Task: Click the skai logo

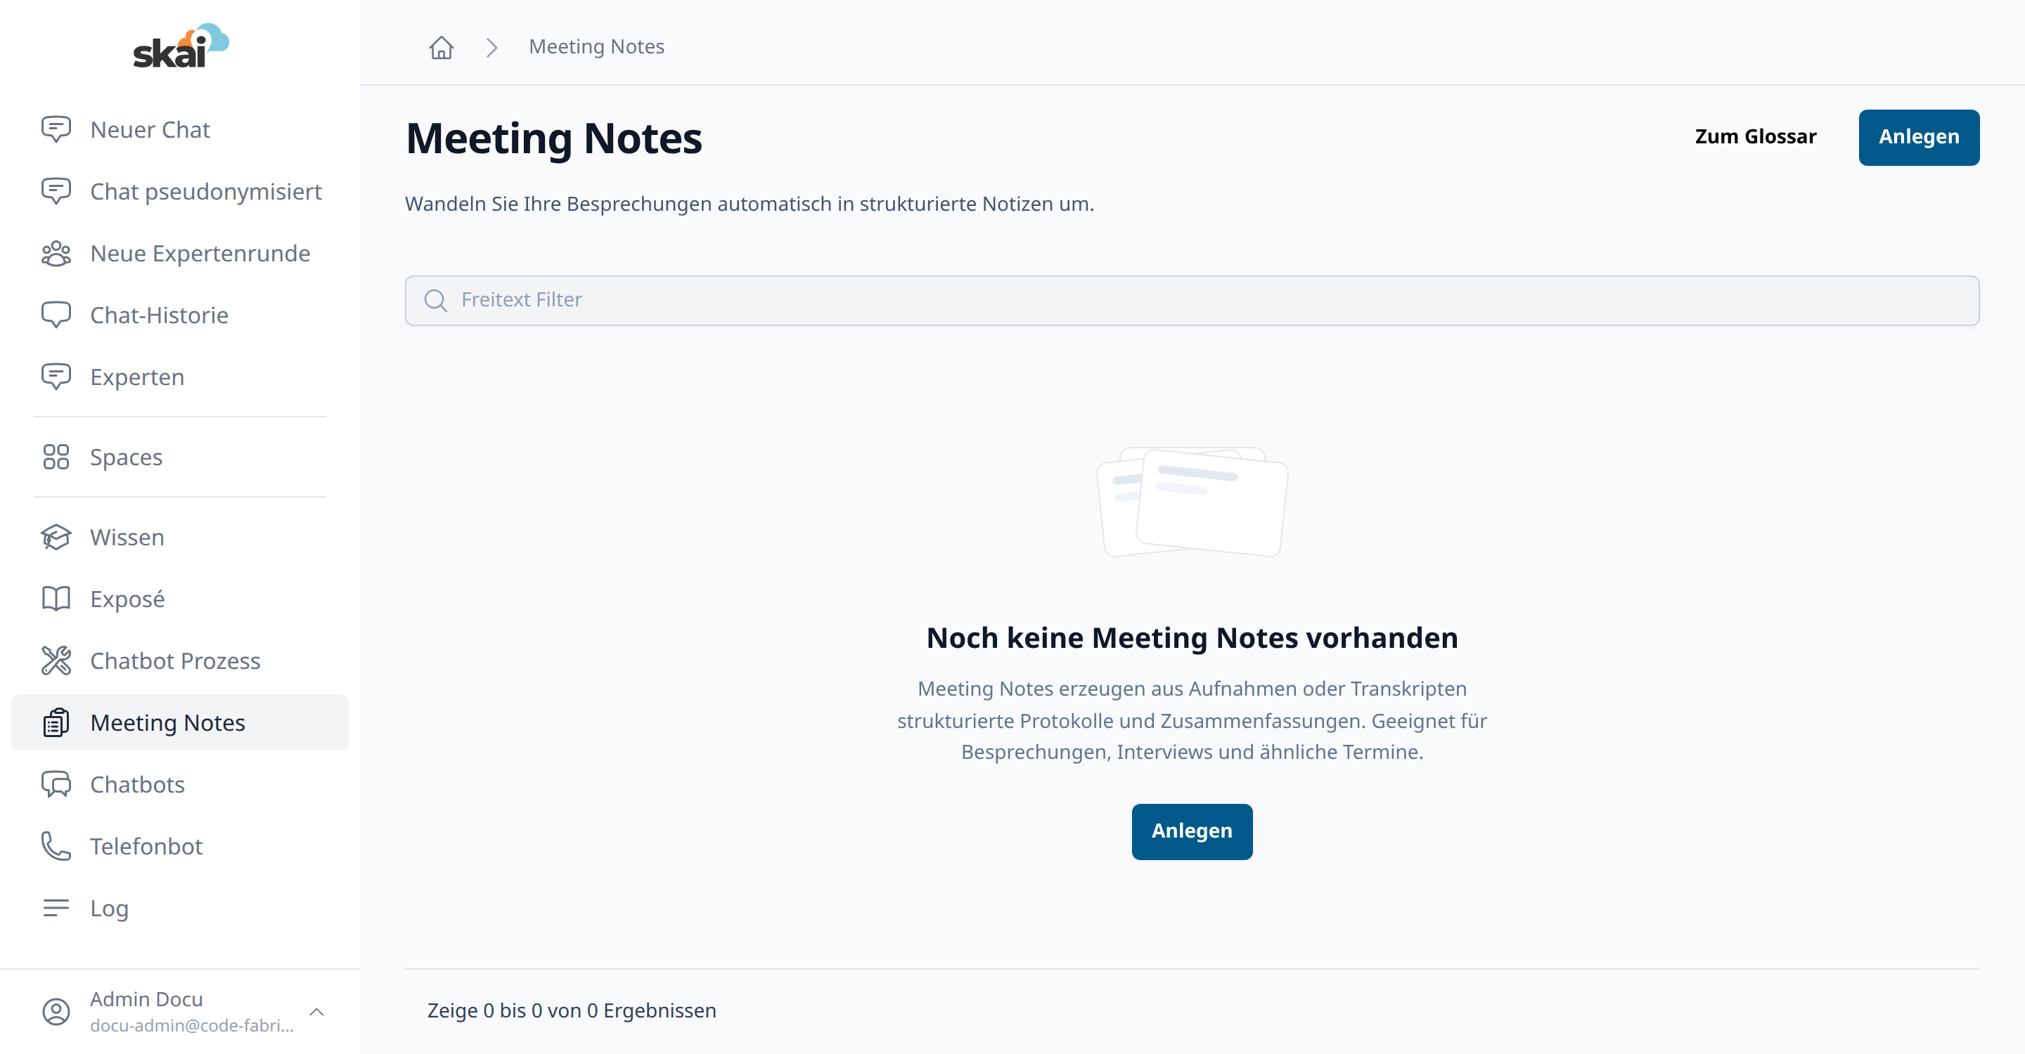Action: coord(180,46)
